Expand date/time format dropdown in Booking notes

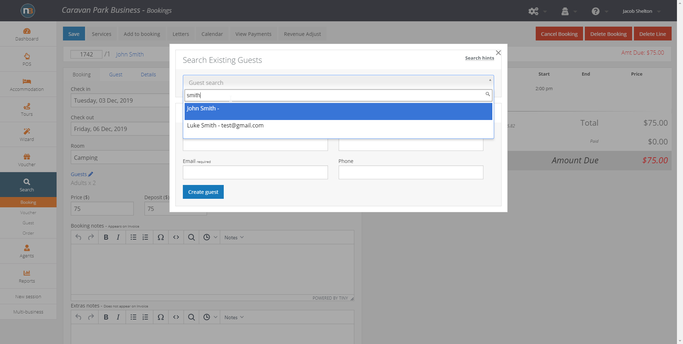(216, 237)
